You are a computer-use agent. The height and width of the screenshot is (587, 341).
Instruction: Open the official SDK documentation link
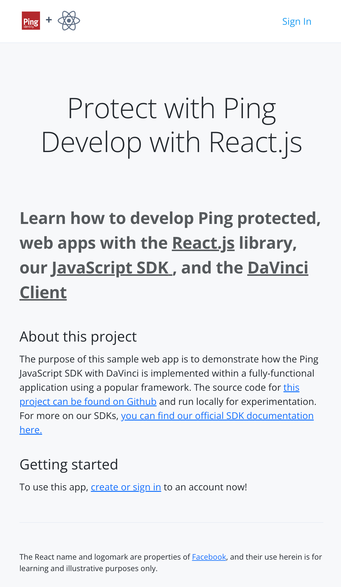217,416
